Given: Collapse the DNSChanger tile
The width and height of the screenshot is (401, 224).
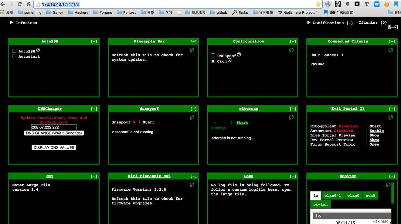Looking at the screenshot, I should [94, 109].
